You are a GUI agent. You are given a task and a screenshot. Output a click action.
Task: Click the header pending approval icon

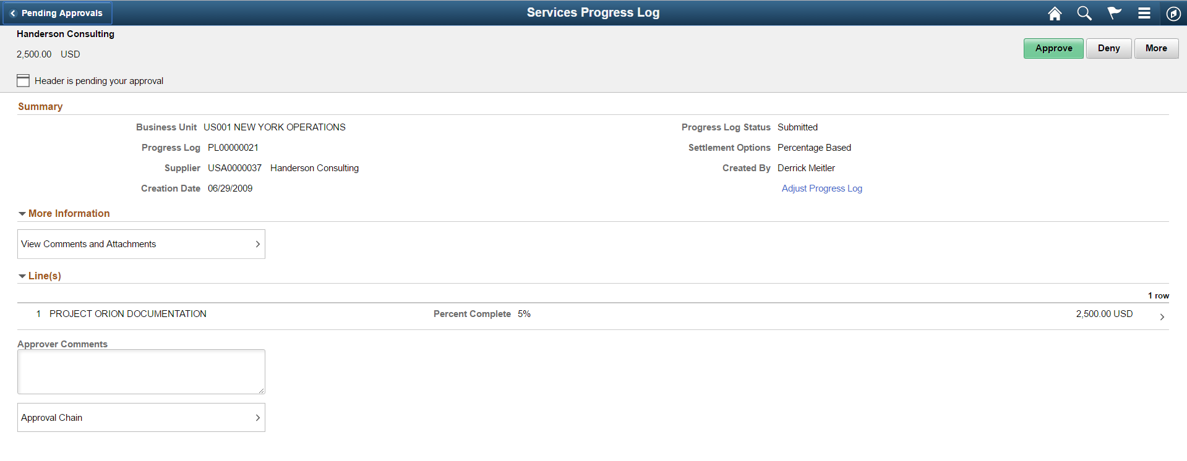point(23,80)
